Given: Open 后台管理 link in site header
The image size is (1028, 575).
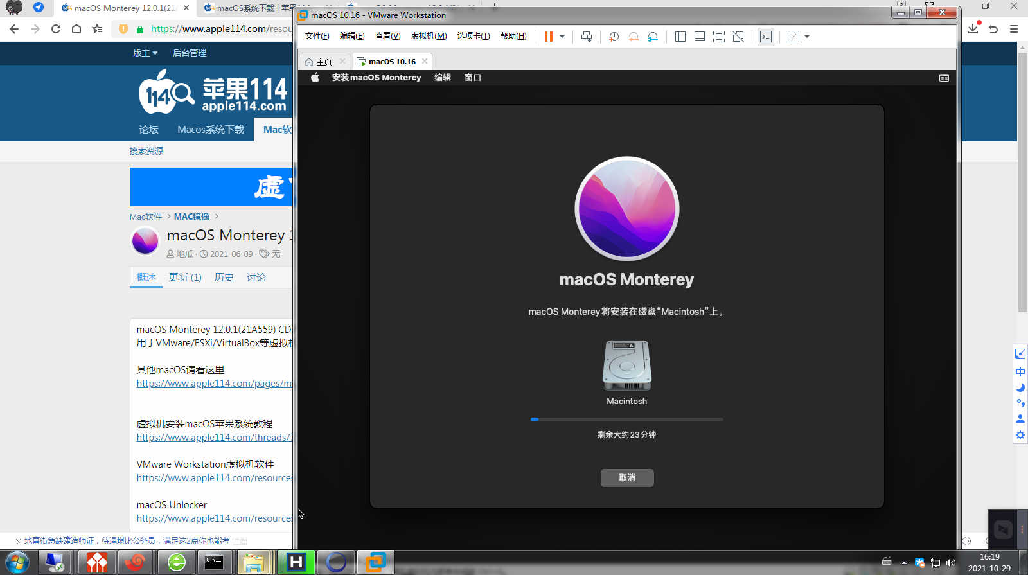Looking at the screenshot, I should pyautogui.click(x=190, y=53).
